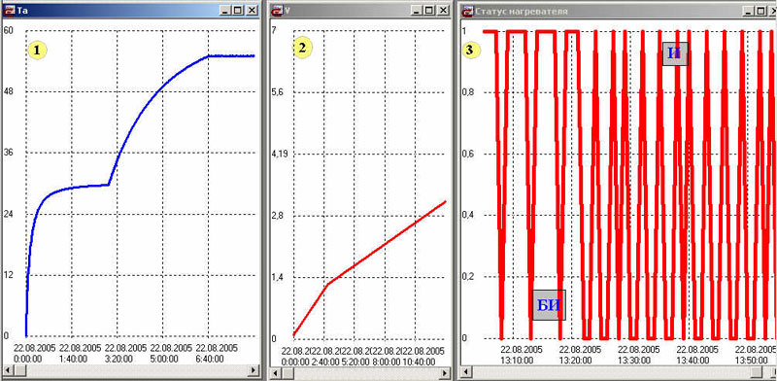Click the Ta window title icon
The image size is (777, 381).
[x=9, y=10]
